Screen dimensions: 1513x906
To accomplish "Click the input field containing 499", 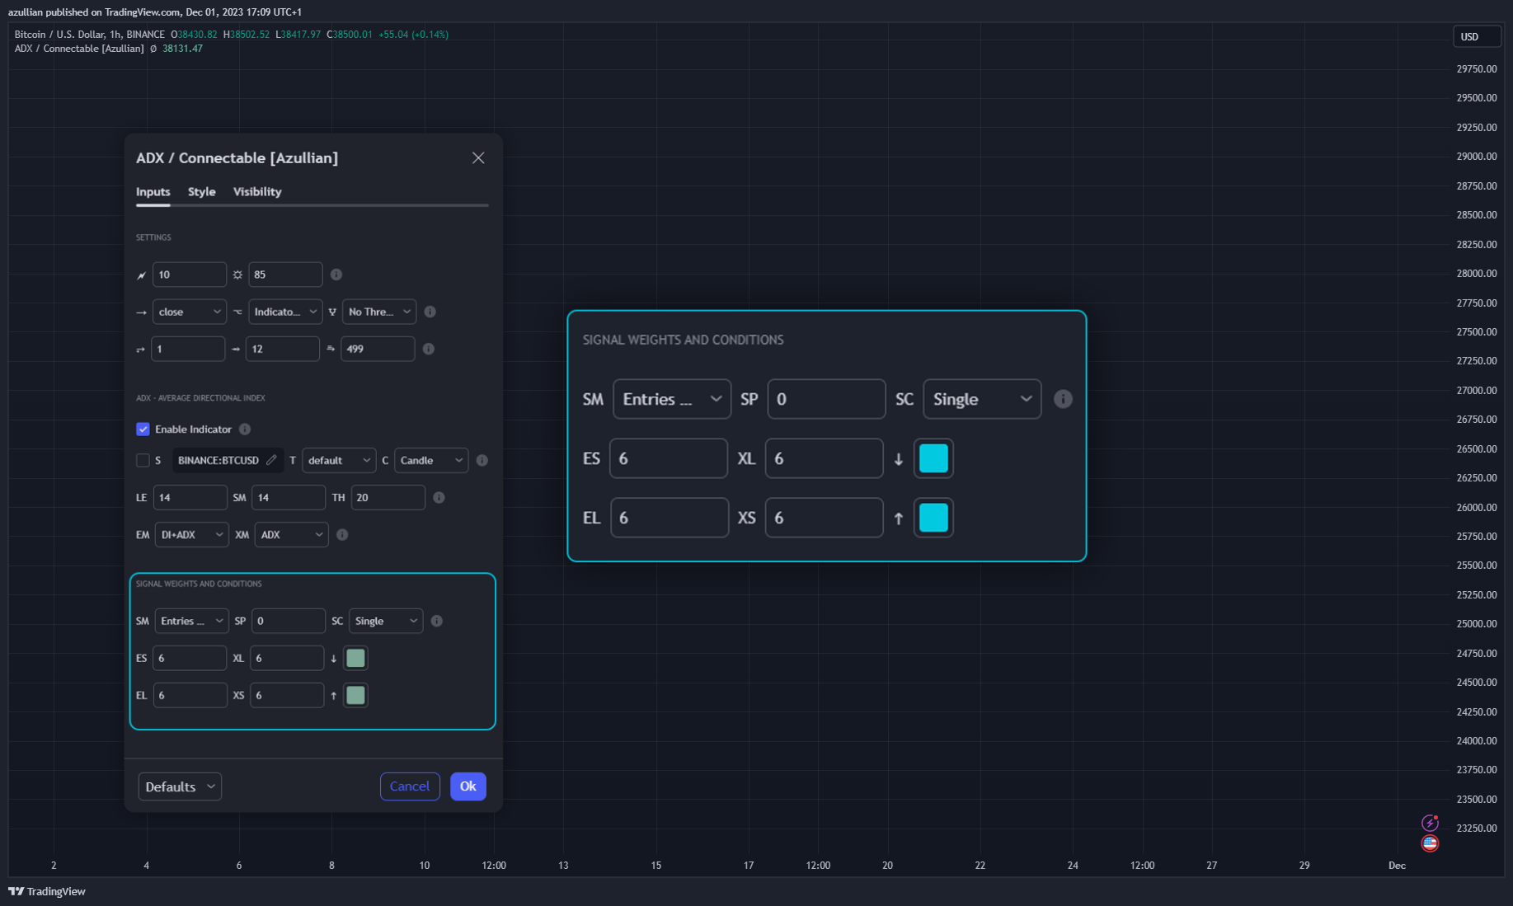I will click(378, 349).
